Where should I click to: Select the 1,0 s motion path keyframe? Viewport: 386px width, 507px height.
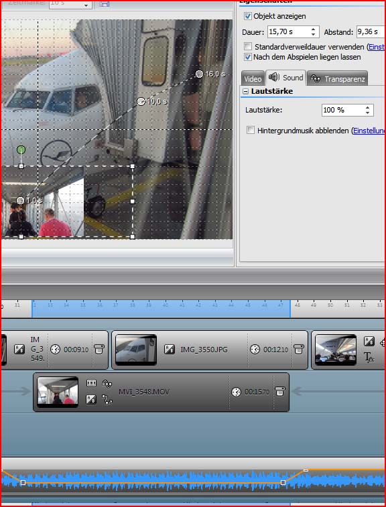20,200
